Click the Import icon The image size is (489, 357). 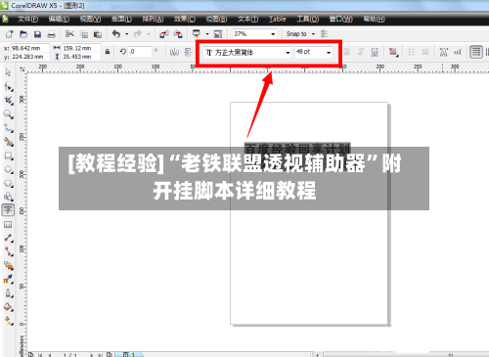(x=164, y=34)
